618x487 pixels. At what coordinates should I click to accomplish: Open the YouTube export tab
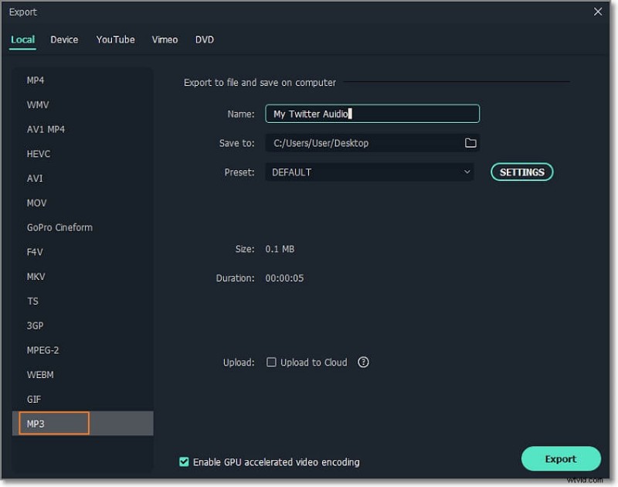click(115, 39)
